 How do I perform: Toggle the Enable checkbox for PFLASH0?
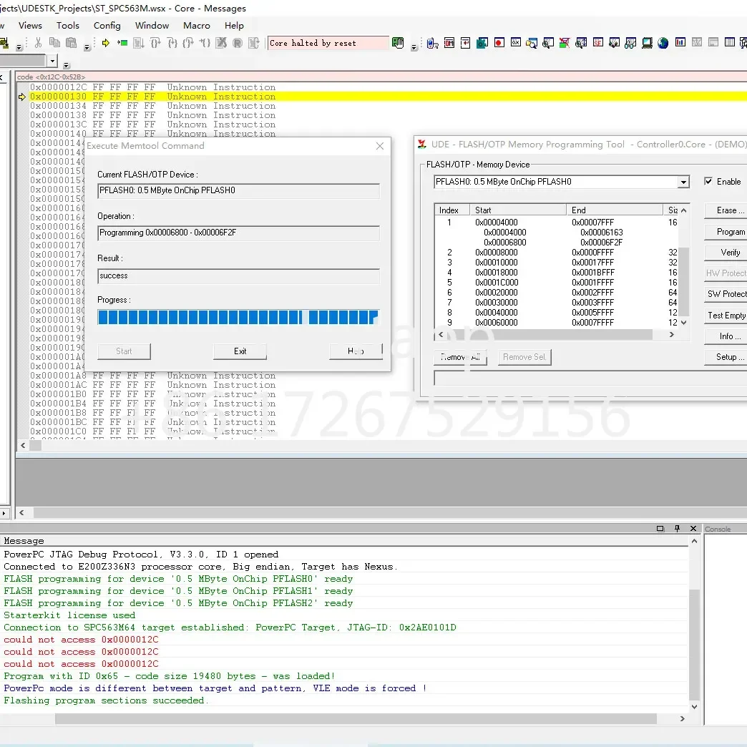708,182
